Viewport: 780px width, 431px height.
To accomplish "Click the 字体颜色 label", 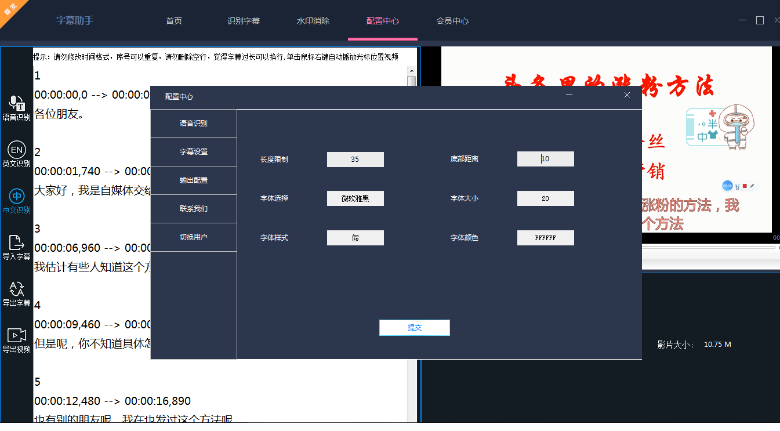I will [465, 238].
